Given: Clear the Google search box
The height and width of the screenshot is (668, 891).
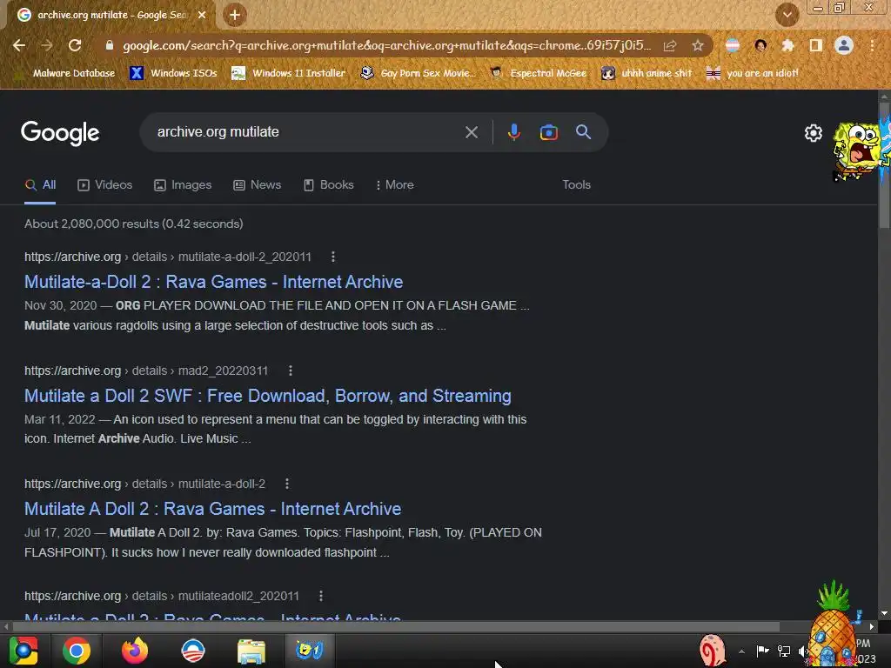Looking at the screenshot, I should (471, 132).
